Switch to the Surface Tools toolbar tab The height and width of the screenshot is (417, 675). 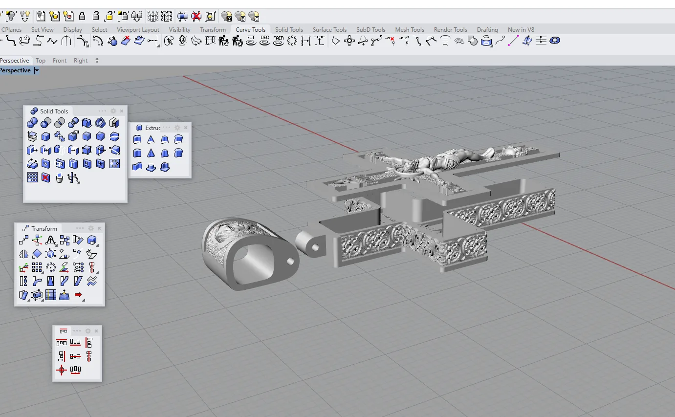[x=330, y=30]
